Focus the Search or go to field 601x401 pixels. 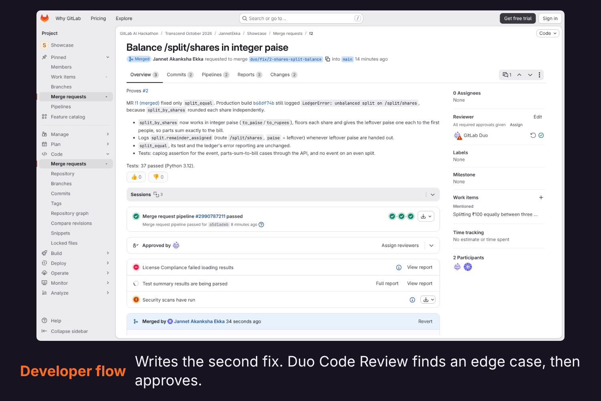(301, 18)
